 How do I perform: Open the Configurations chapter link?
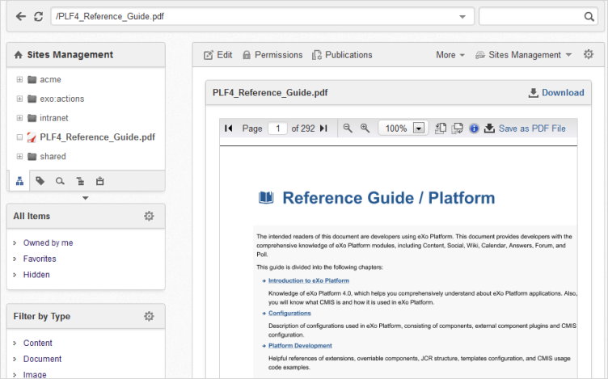coord(289,313)
